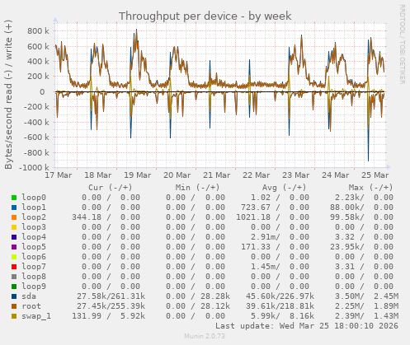Viewport: 410px width, 345px height.
Task: Click the 'Cur (-/+)' column header
Action: 111,188
